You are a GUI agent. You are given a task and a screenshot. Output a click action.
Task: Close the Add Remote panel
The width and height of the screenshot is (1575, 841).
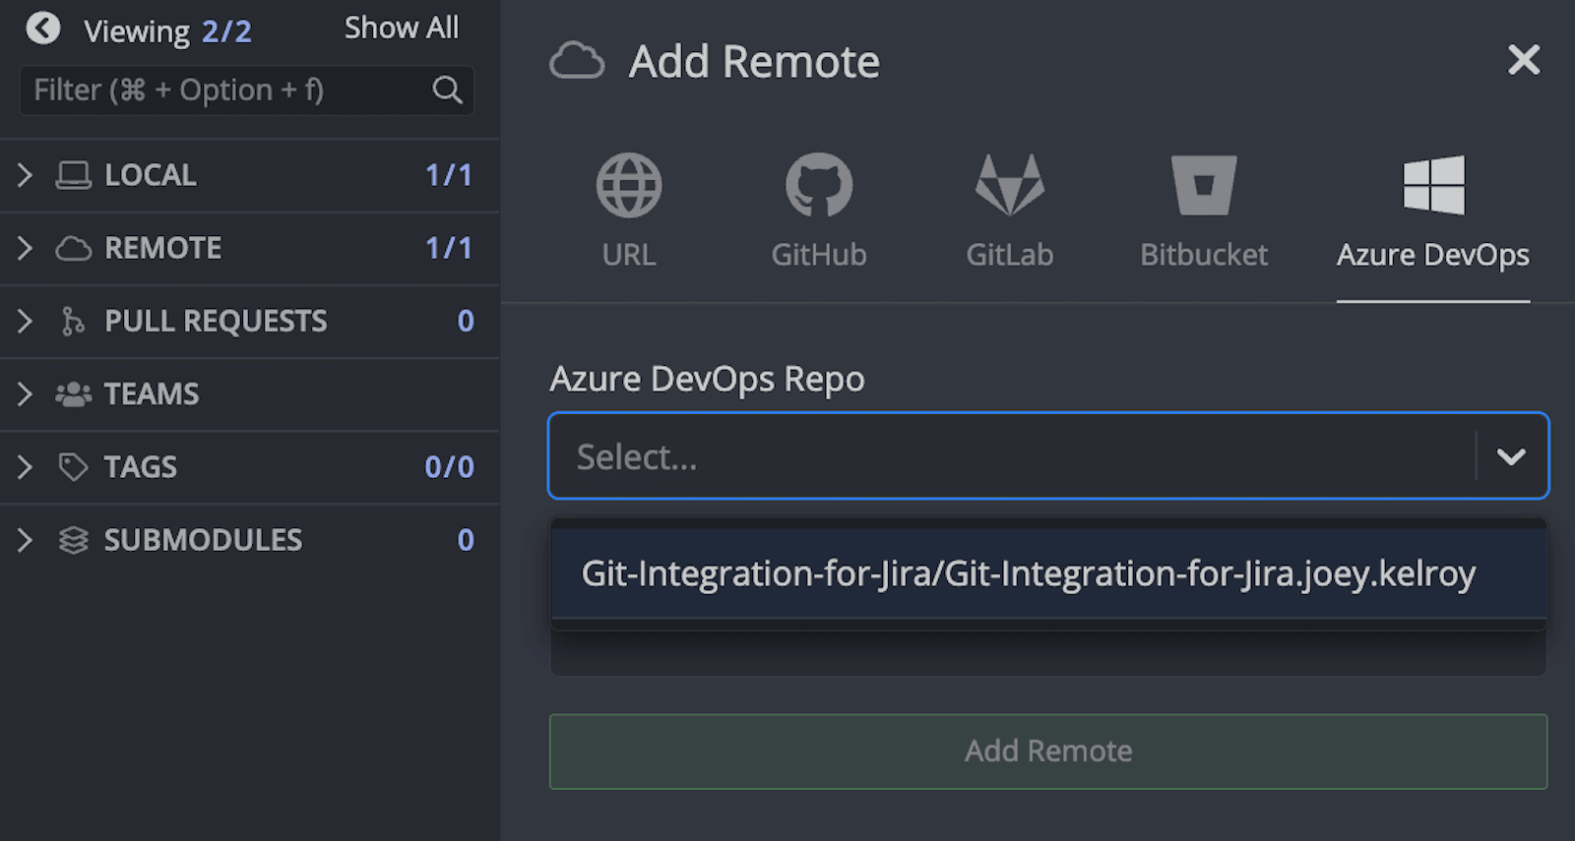[1523, 60]
